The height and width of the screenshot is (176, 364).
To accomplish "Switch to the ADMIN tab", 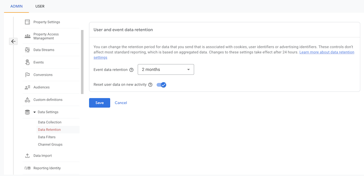I will 16,6.
